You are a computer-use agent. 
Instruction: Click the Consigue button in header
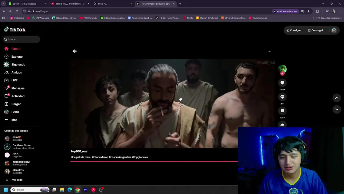tap(295, 30)
